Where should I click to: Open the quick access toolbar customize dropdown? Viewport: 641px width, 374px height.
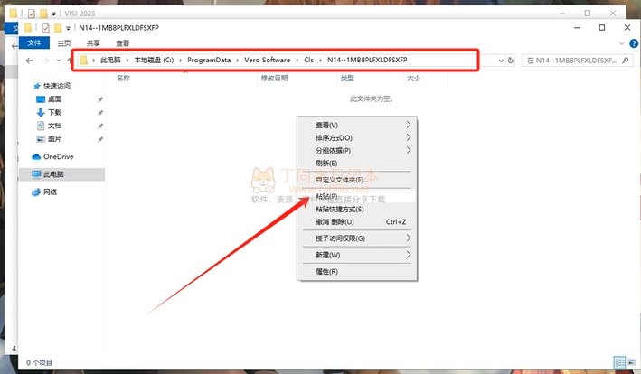(x=68, y=28)
